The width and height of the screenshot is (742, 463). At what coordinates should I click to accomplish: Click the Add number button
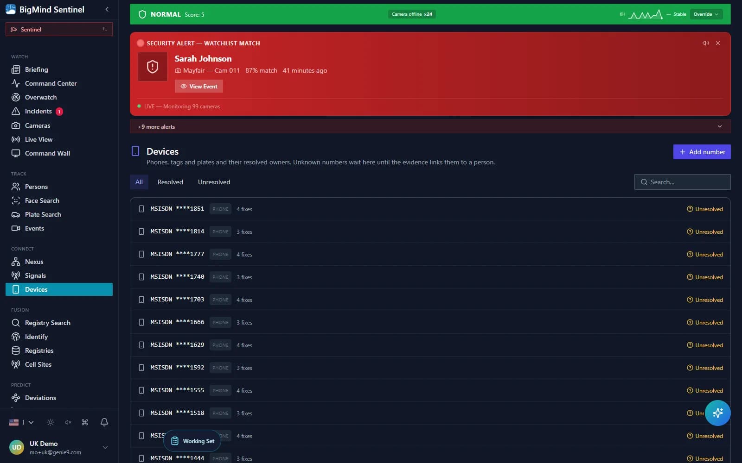point(702,152)
